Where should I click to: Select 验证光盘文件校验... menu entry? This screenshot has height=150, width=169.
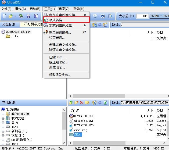pyautogui.click(x=66, y=50)
